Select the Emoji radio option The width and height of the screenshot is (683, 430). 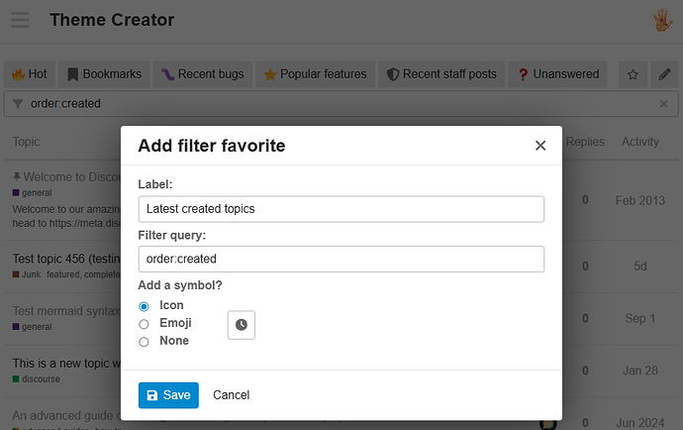coord(144,324)
